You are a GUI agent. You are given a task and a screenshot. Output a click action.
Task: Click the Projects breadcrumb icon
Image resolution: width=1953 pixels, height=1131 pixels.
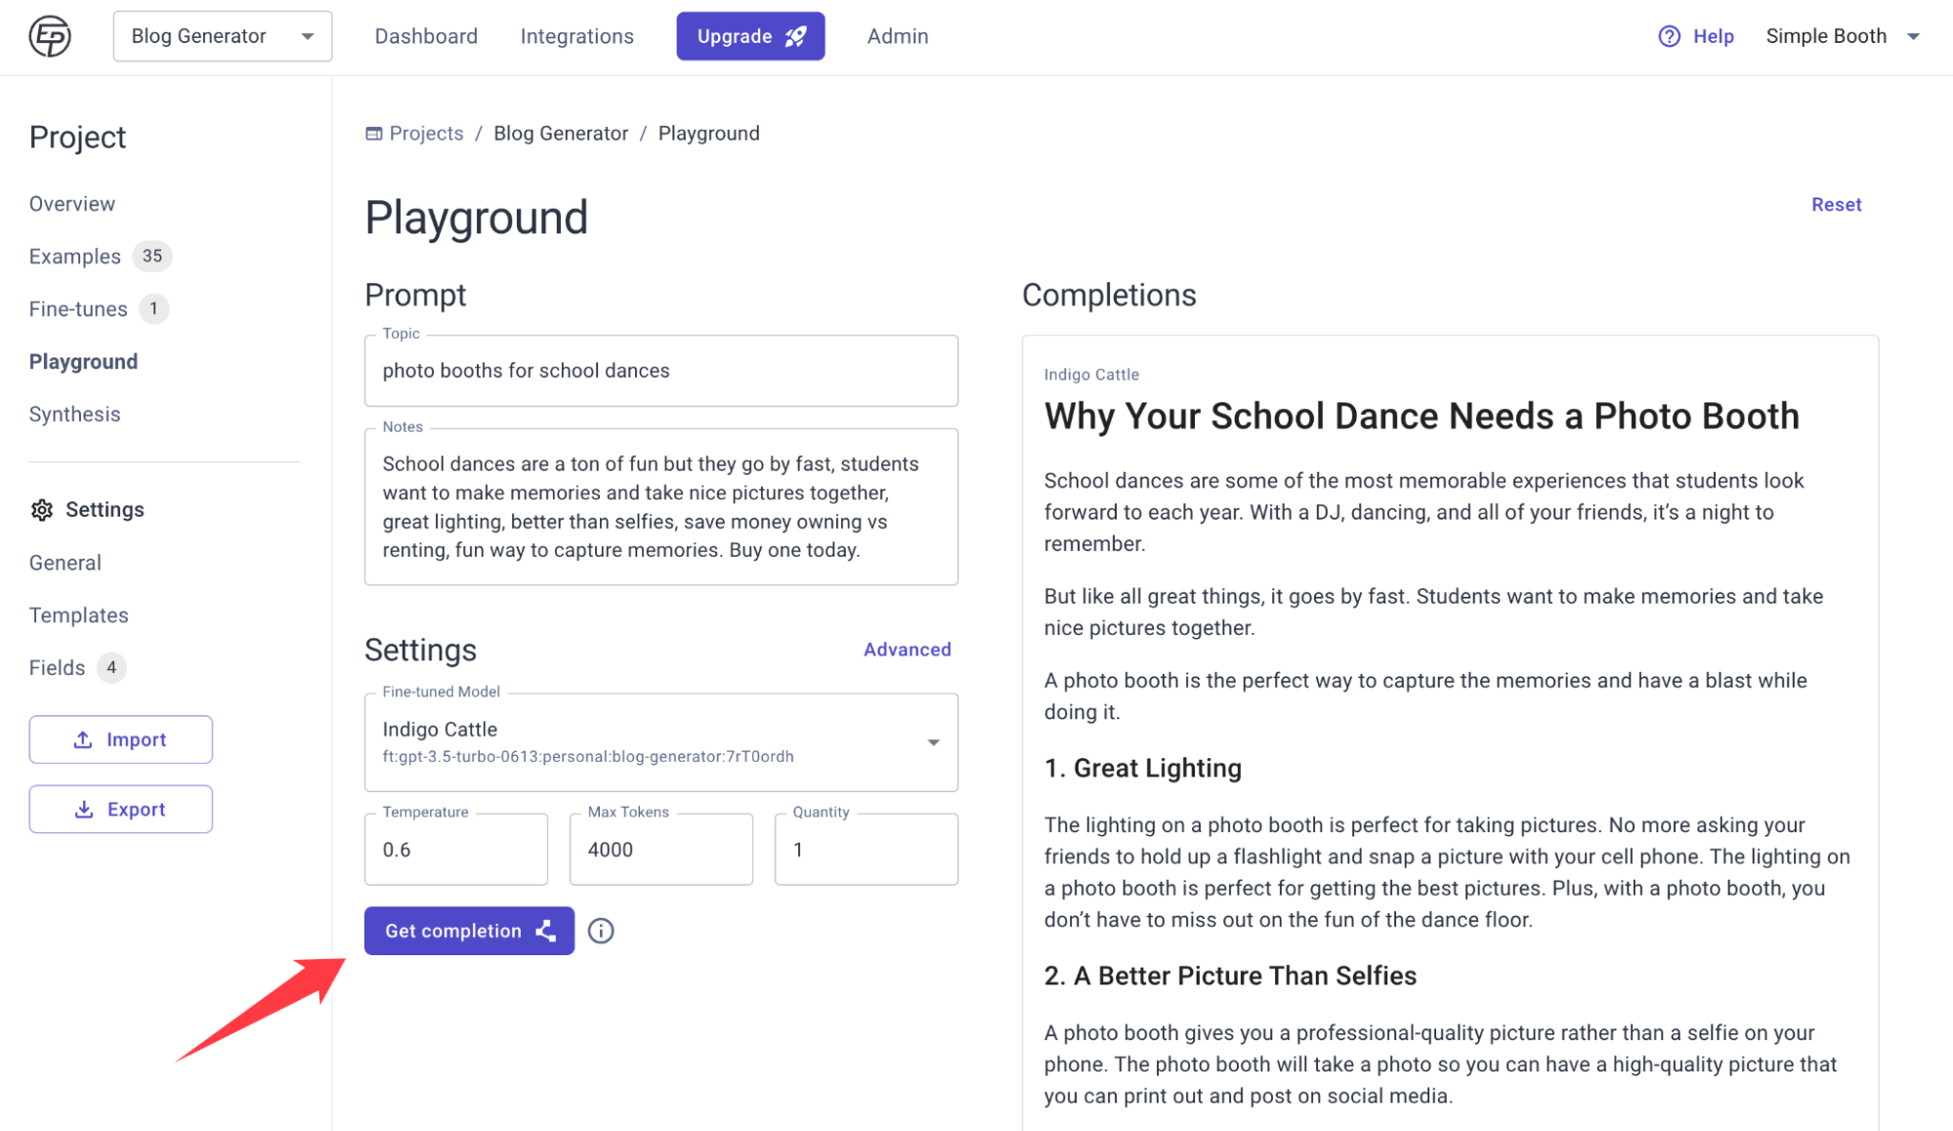[374, 134]
